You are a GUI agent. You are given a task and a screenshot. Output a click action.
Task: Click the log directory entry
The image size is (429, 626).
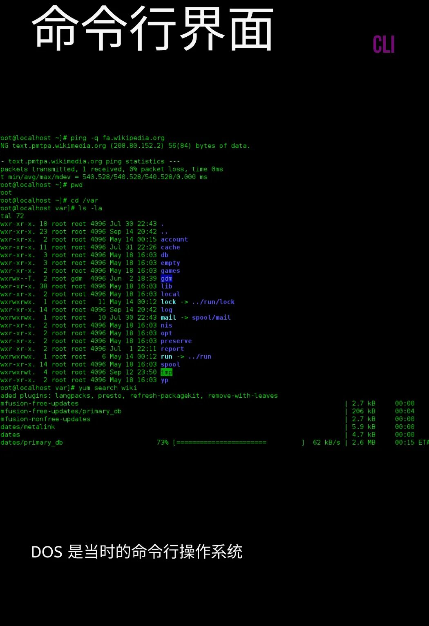pyautogui.click(x=166, y=310)
